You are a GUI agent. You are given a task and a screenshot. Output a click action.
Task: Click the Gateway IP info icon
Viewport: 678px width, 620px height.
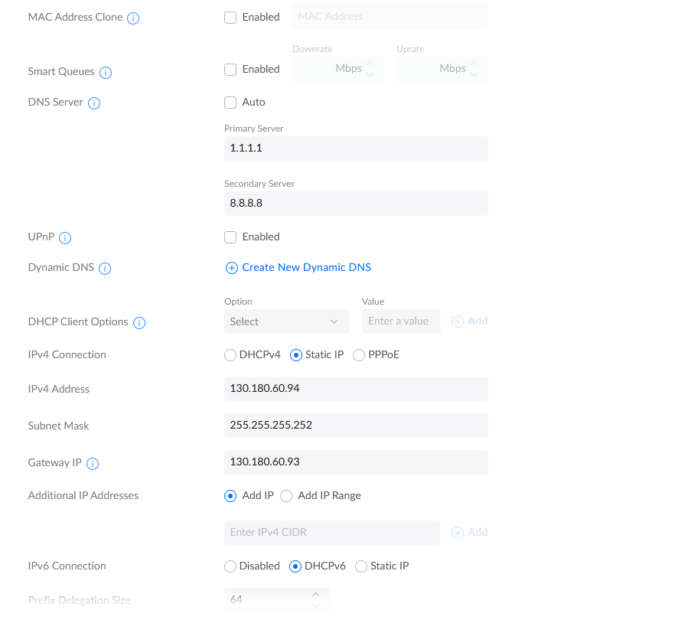click(93, 464)
